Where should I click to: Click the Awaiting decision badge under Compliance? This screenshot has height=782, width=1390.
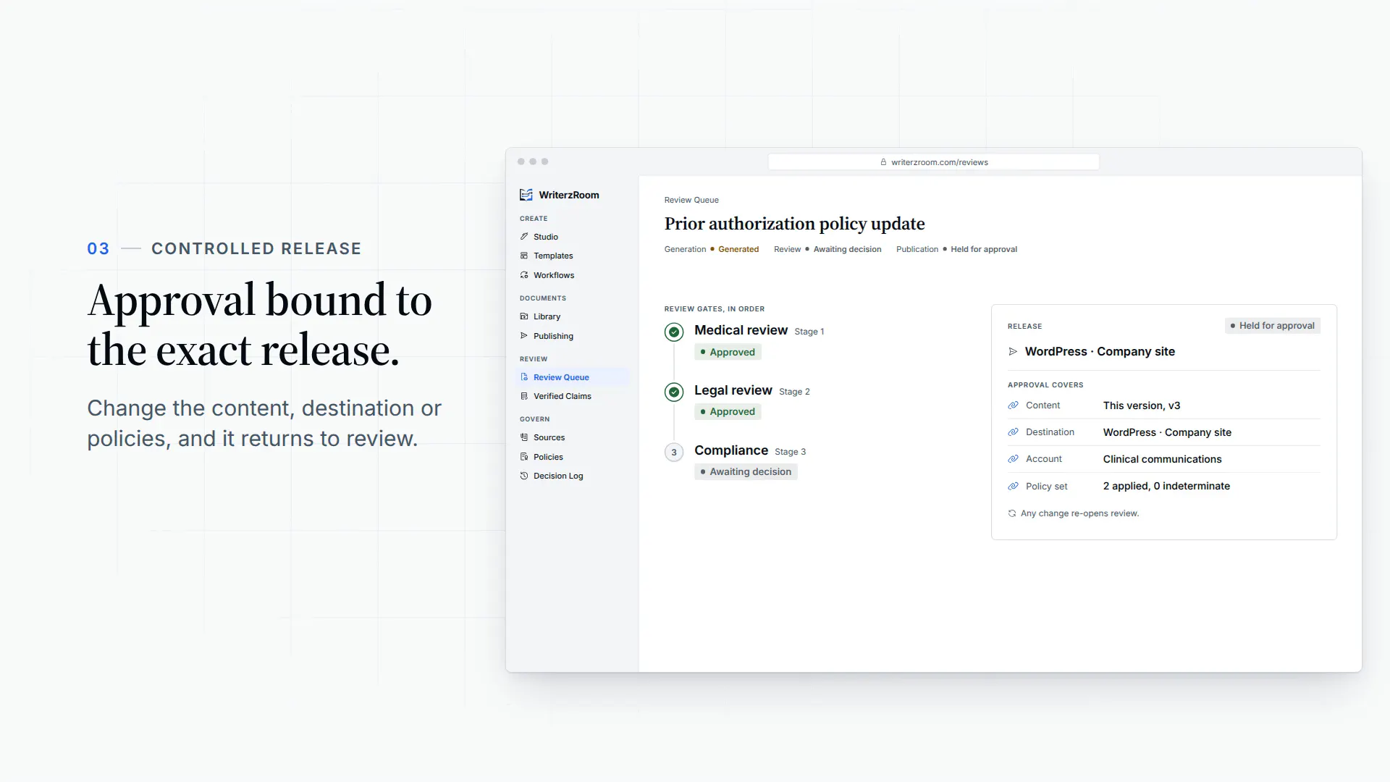(746, 471)
